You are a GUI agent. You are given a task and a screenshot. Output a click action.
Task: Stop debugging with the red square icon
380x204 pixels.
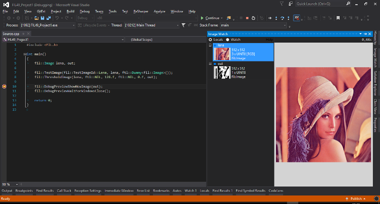click(247, 18)
